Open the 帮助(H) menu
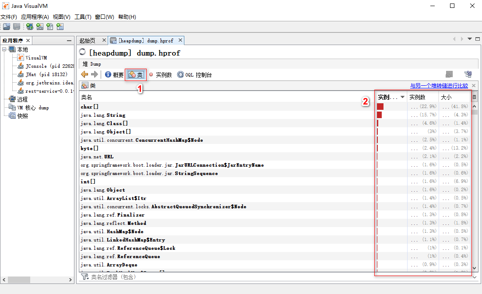The image size is (482, 294). pos(127,17)
